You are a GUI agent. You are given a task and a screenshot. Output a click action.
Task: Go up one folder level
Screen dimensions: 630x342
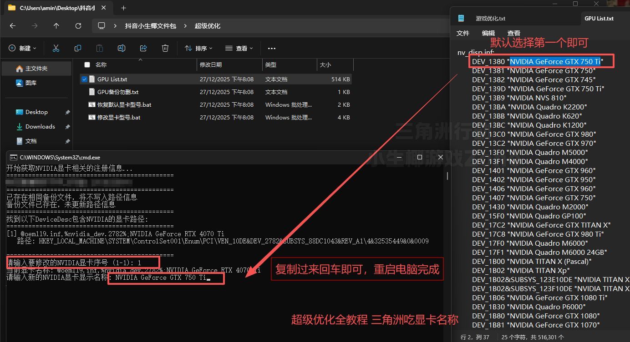point(56,26)
